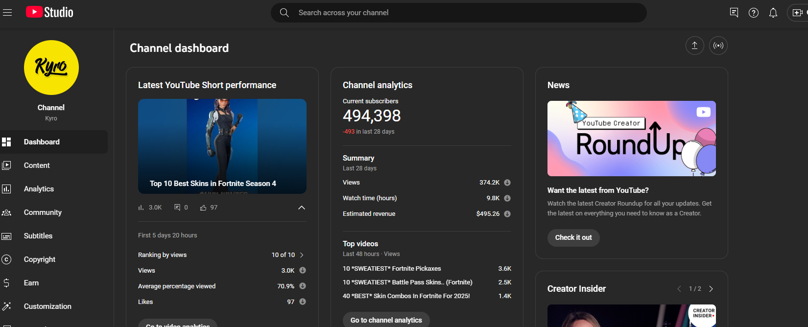Open the Kyro channel avatar
Screen dimensions: 808x327
tap(51, 68)
